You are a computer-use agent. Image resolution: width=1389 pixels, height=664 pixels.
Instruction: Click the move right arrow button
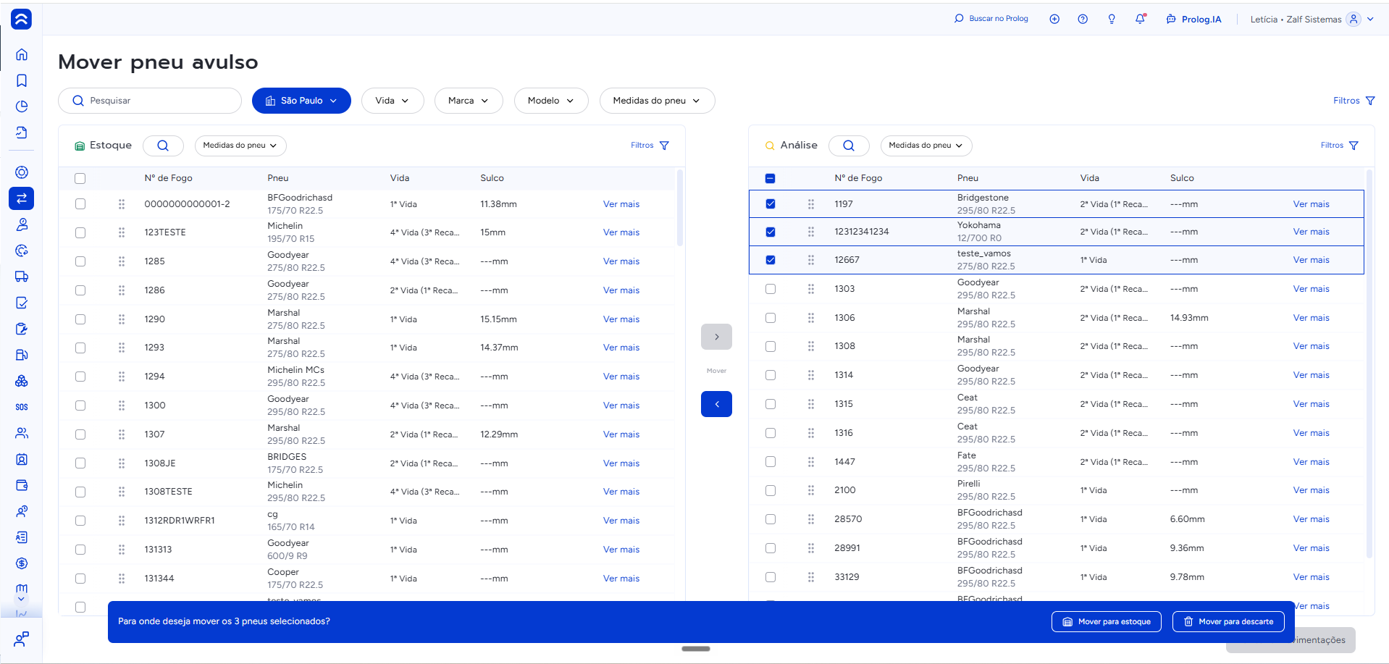(716, 337)
